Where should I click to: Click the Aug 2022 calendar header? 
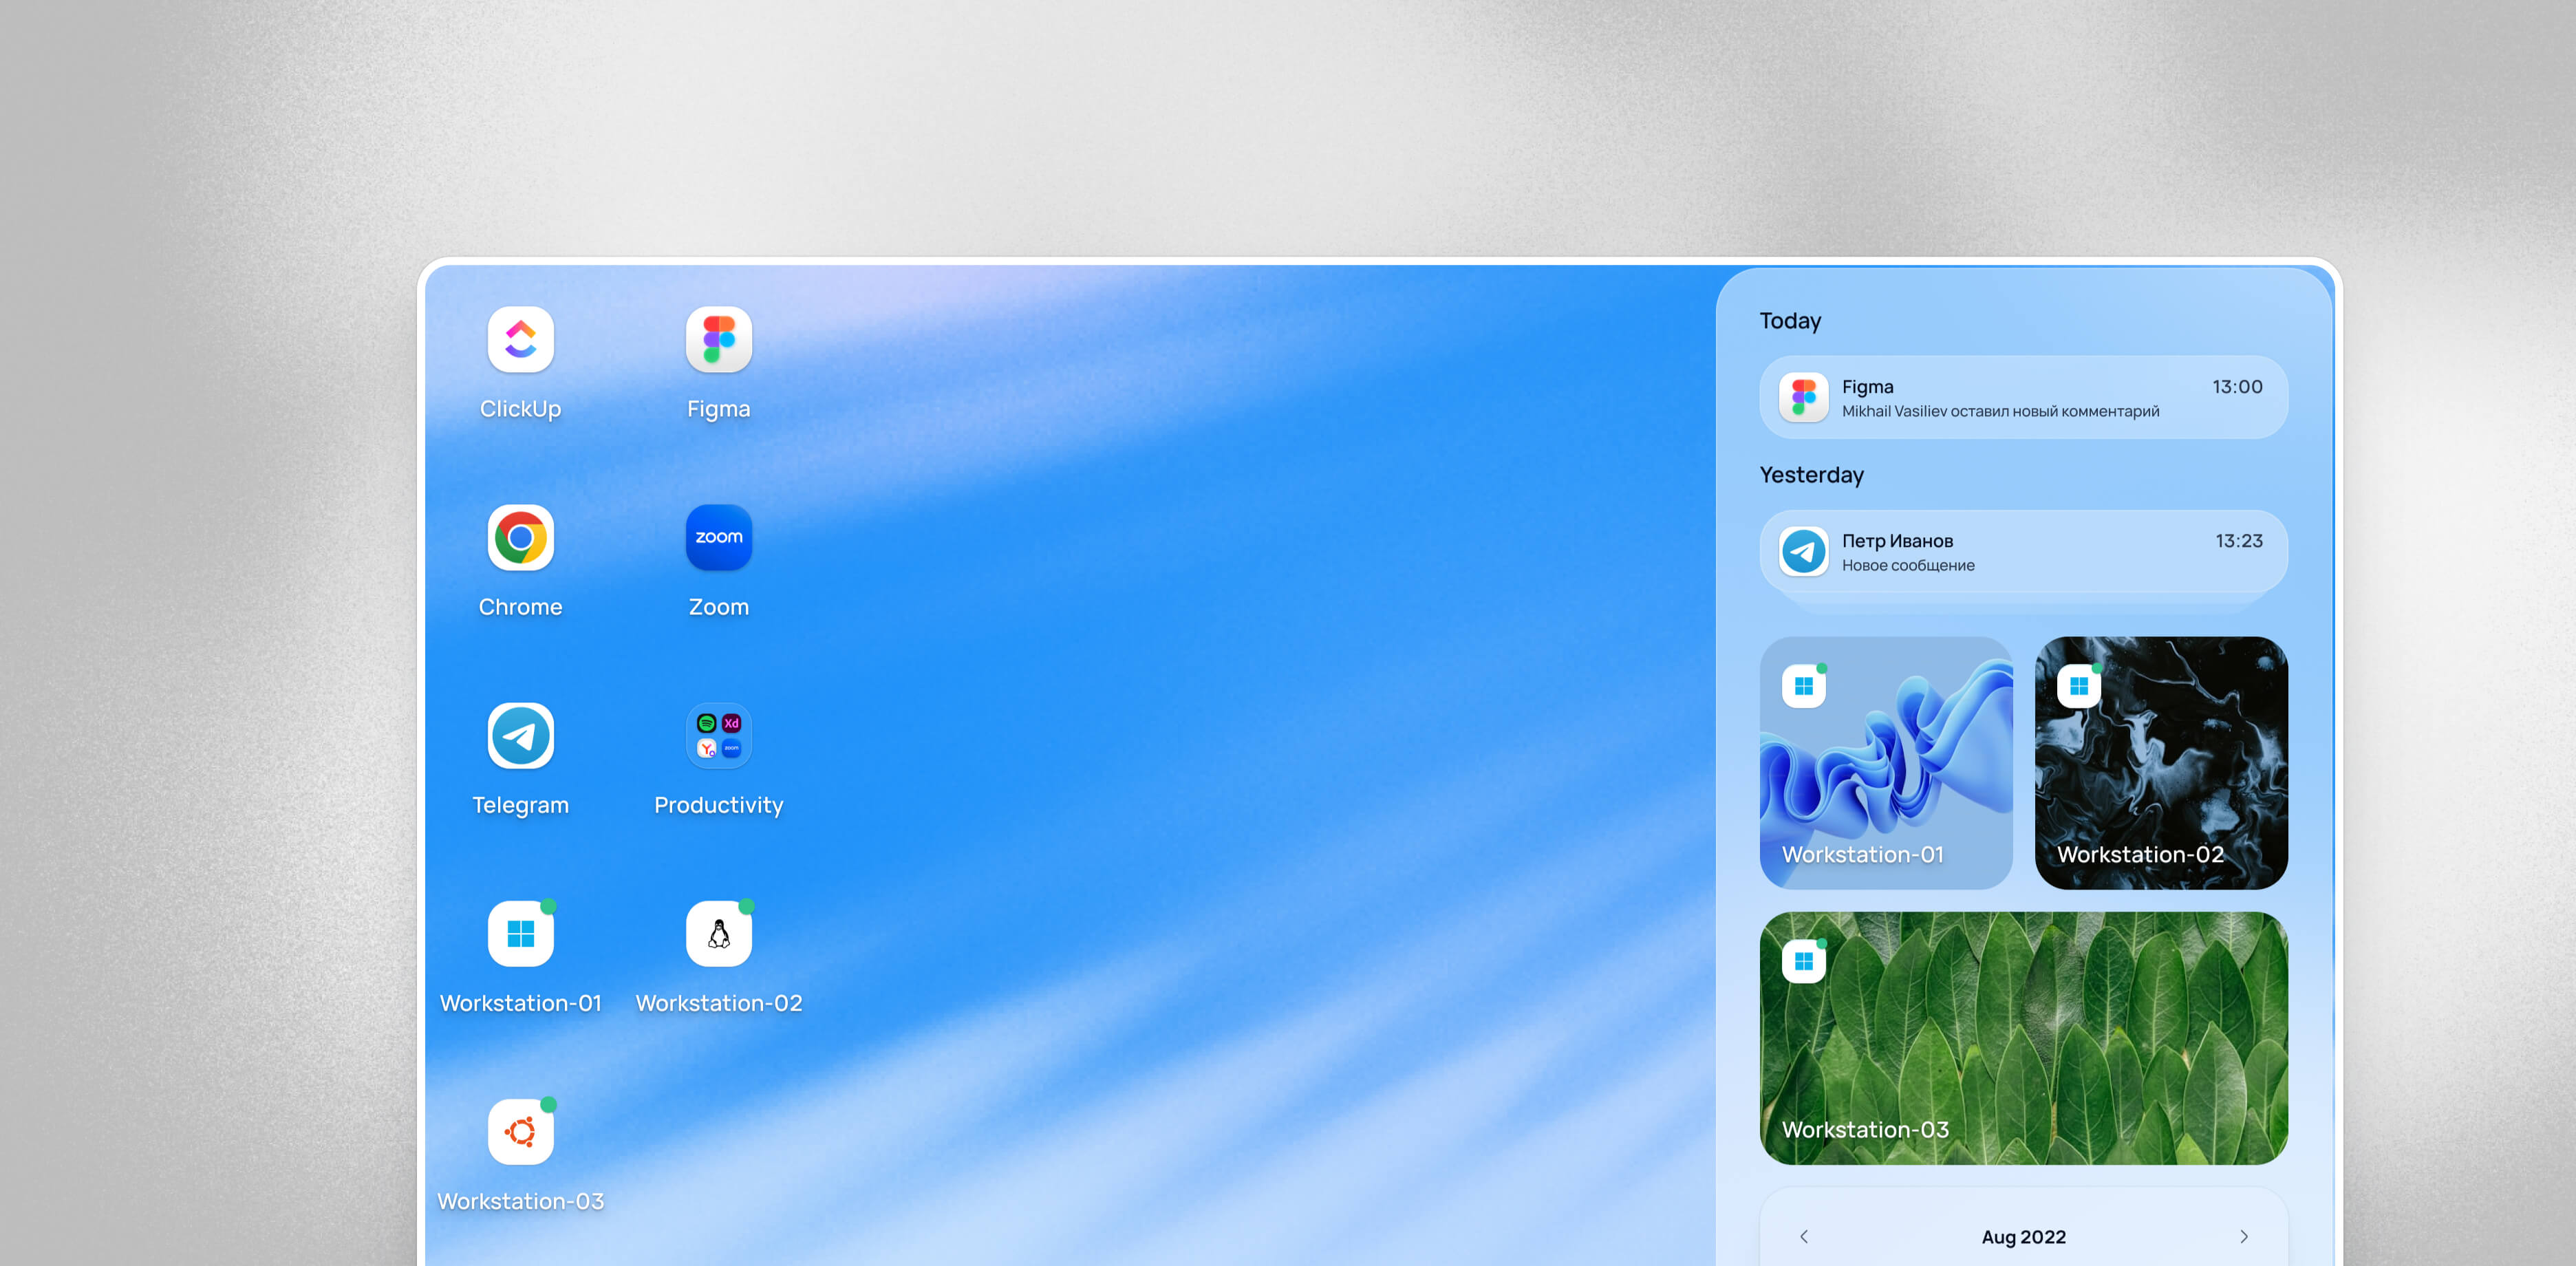(x=2023, y=1237)
